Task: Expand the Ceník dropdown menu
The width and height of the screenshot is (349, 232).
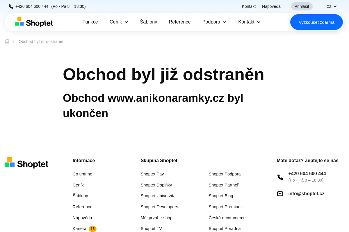Action: click(119, 22)
